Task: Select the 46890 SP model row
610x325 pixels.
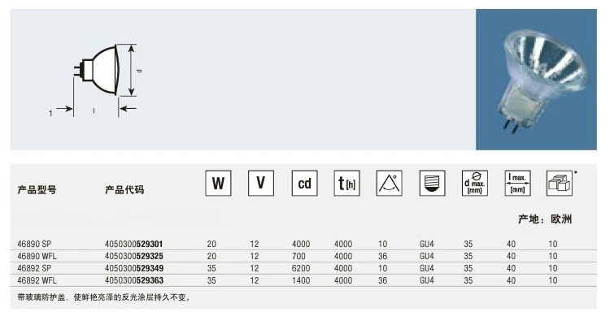Action: 303,244
